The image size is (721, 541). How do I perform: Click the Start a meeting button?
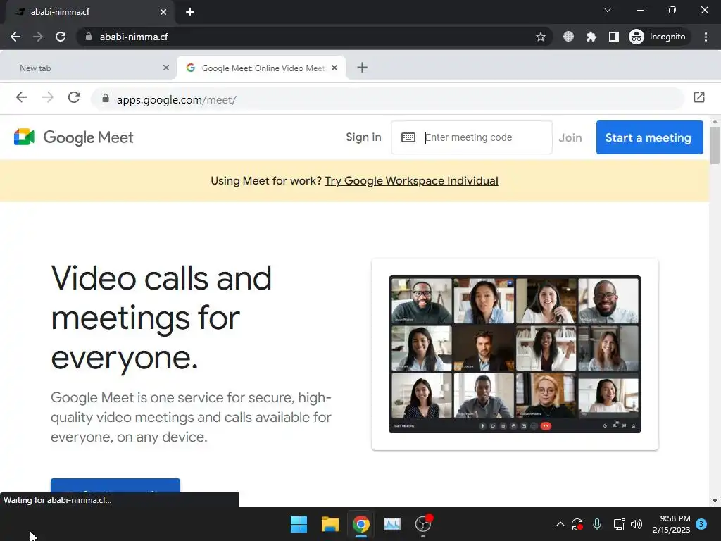(650, 137)
